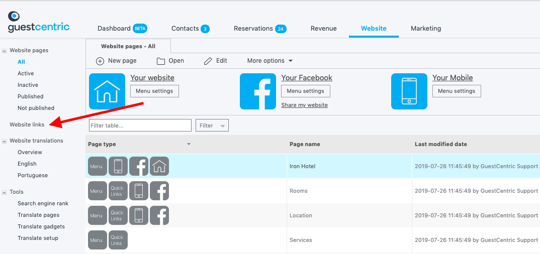Click the mobile icon in Location row

[139, 215]
